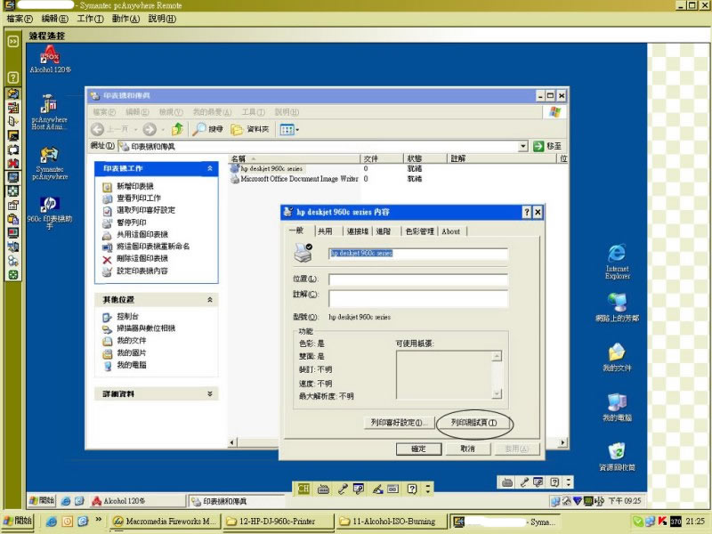Viewport: 712px width, 534px height.
Task: Open pcAnywhere 檔案 menu
Action: [20, 19]
